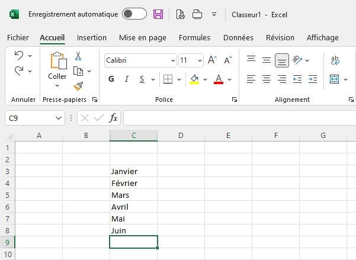Image resolution: width=356 pixels, height=260 pixels.
Task: Click the Decrease font size icon
Action: (x=227, y=60)
